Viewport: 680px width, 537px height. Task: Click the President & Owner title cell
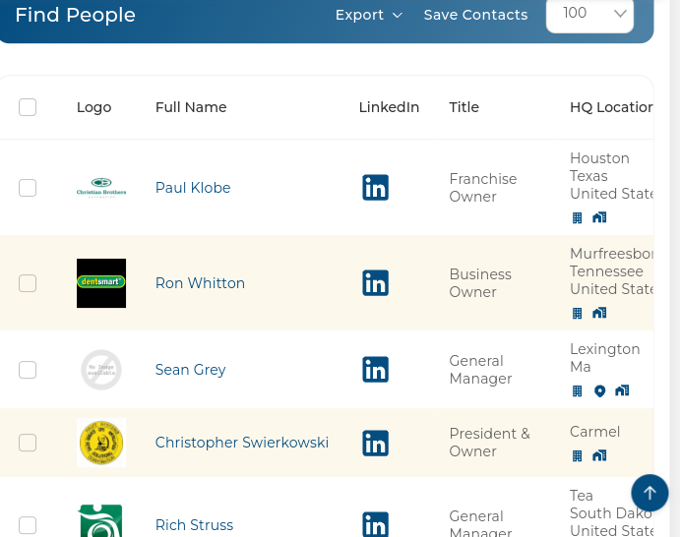coord(490,443)
